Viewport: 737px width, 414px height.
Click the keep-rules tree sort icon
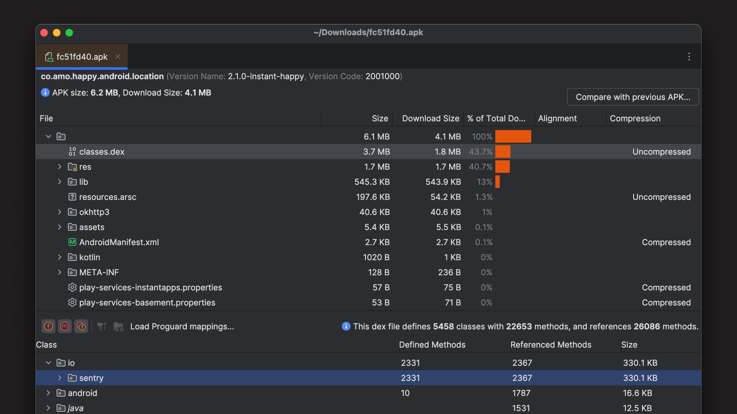[102, 326]
